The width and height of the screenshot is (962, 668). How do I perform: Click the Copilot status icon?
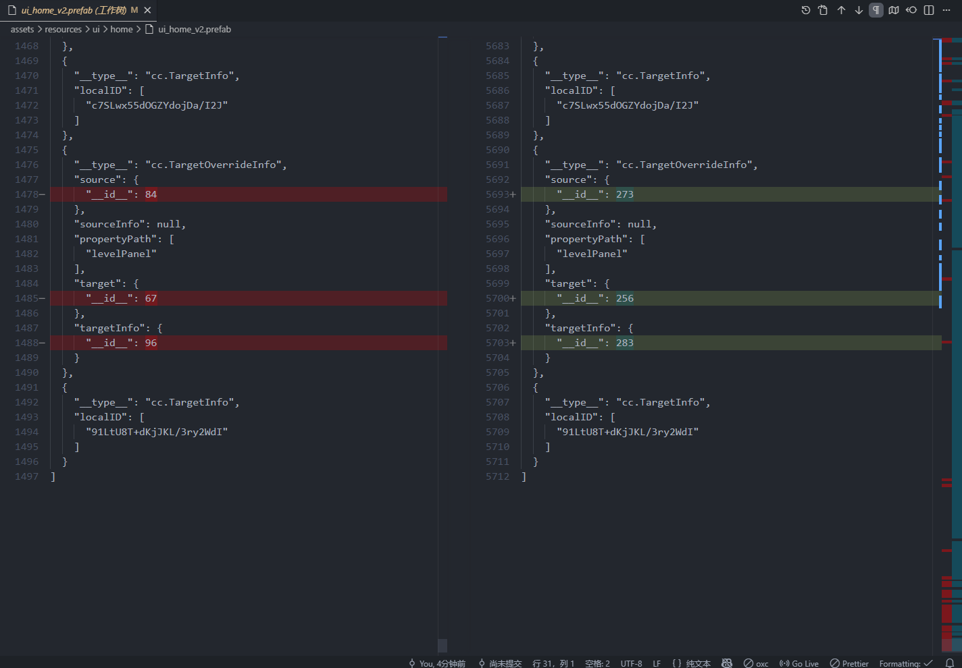pyautogui.click(x=727, y=663)
